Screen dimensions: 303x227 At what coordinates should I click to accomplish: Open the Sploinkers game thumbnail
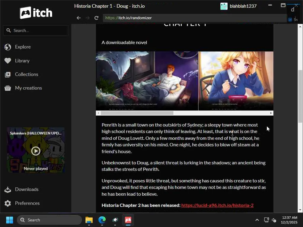coord(36,150)
